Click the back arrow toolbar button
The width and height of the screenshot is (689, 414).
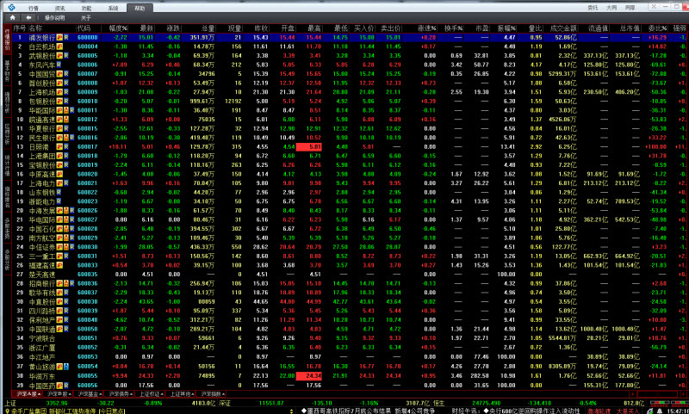[28, 17]
